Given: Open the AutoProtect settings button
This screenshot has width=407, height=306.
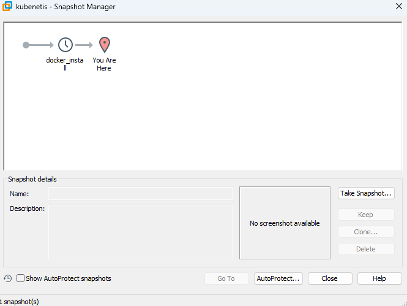Looking at the screenshot, I should 278,278.
